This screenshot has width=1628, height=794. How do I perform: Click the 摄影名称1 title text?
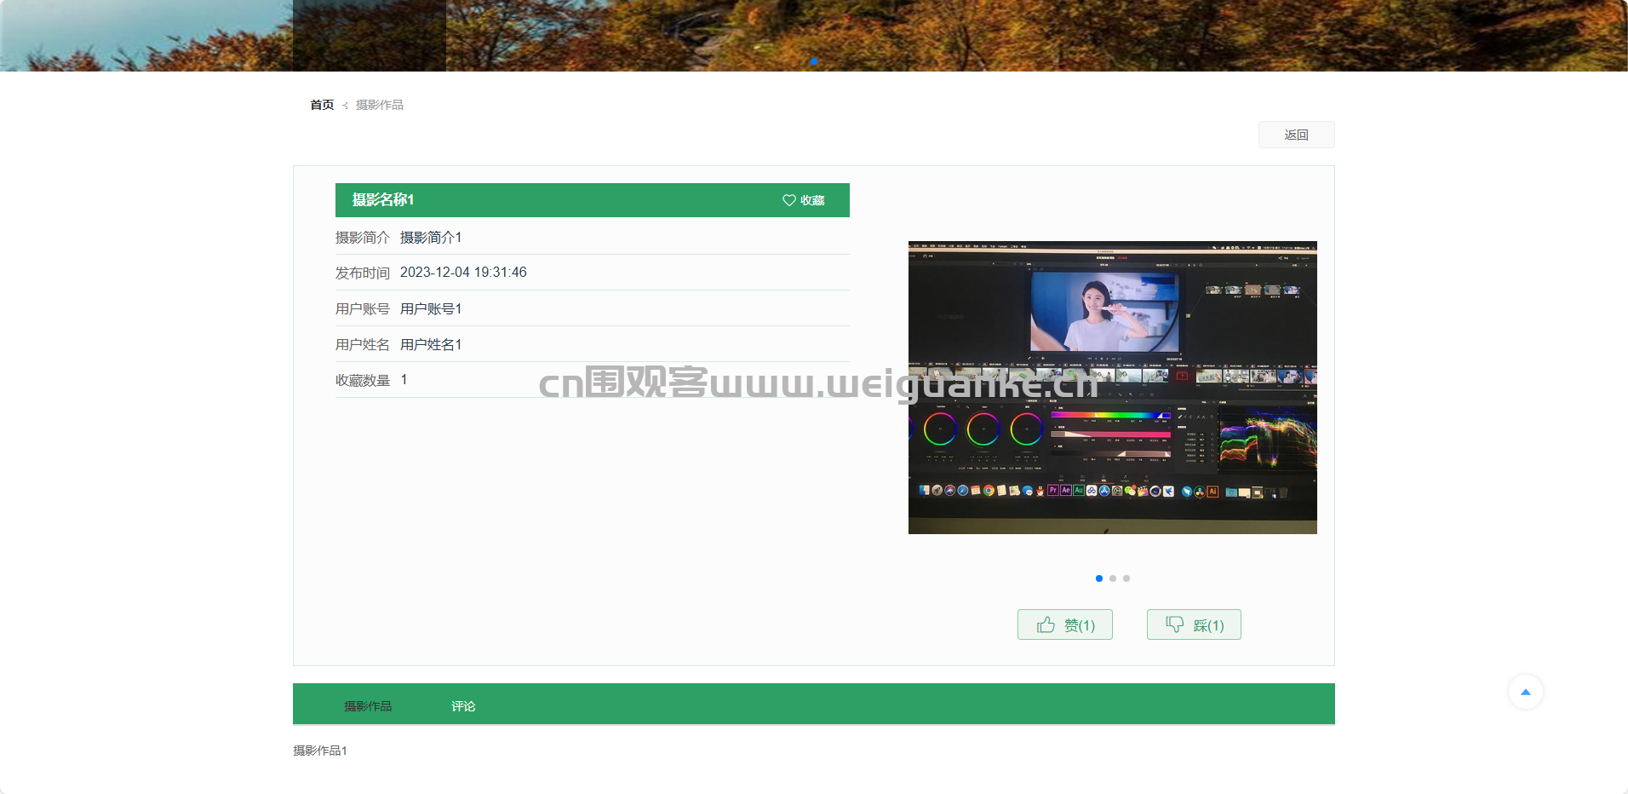pos(383,200)
